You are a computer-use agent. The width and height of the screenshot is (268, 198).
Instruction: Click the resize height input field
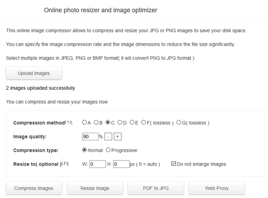[x=121, y=164]
